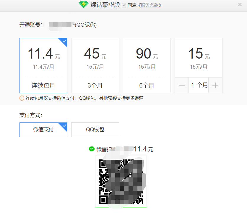Click the green diamond logo icon
Screen dimensions: 247x218
[x=84, y=4]
